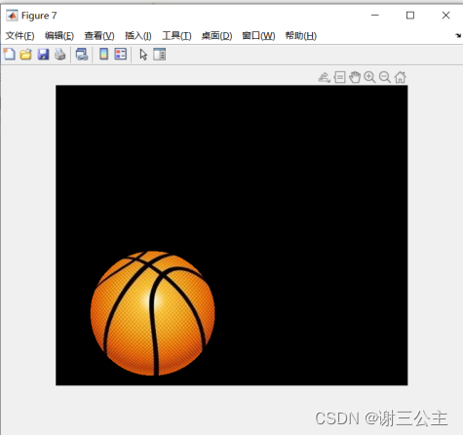Open the 编辑(E) menu
This screenshot has width=463, height=436.
(x=59, y=36)
